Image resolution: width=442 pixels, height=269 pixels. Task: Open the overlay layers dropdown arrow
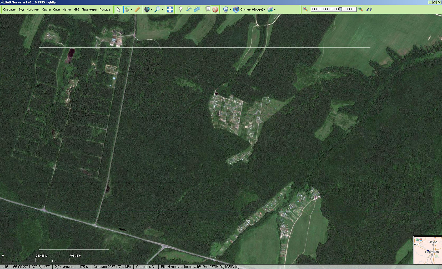275,10
